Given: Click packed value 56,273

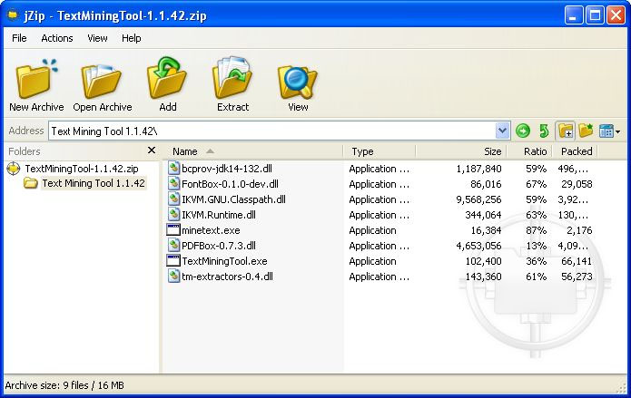Looking at the screenshot, I should point(577,277).
